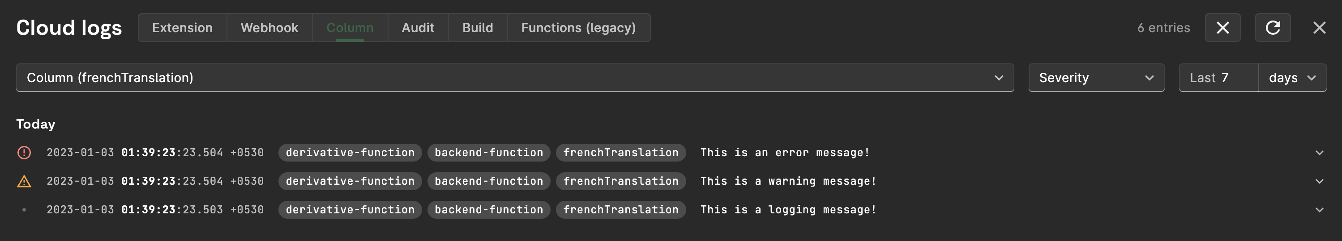The height and width of the screenshot is (241, 1342).
Task: Switch to the Extension tab
Action: coord(182,28)
